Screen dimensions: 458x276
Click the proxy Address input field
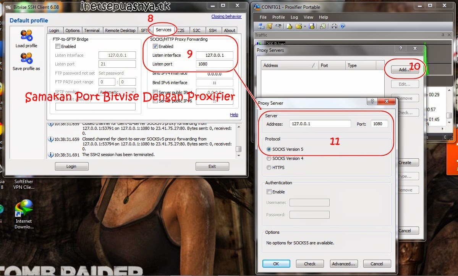click(320, 124)
